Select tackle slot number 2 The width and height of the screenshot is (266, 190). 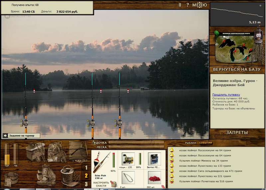tap(86, 176)
